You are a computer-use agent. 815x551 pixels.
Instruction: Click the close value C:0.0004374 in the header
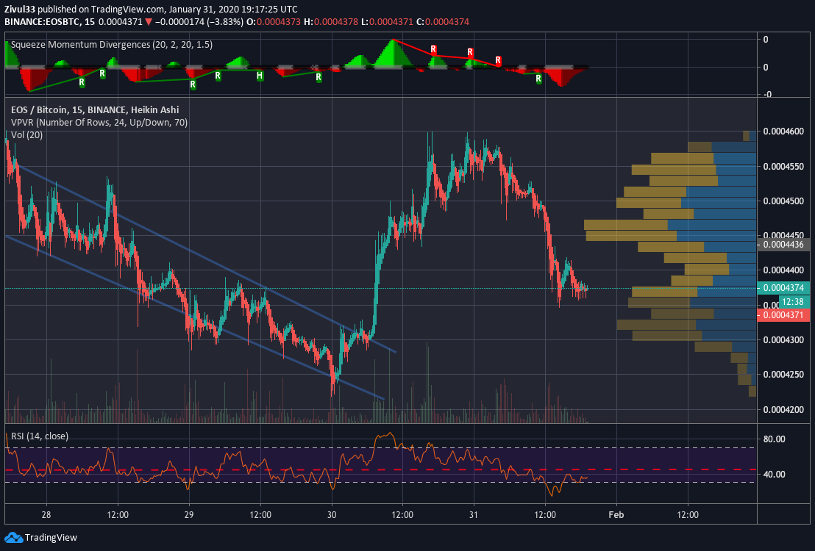[443, 22]
